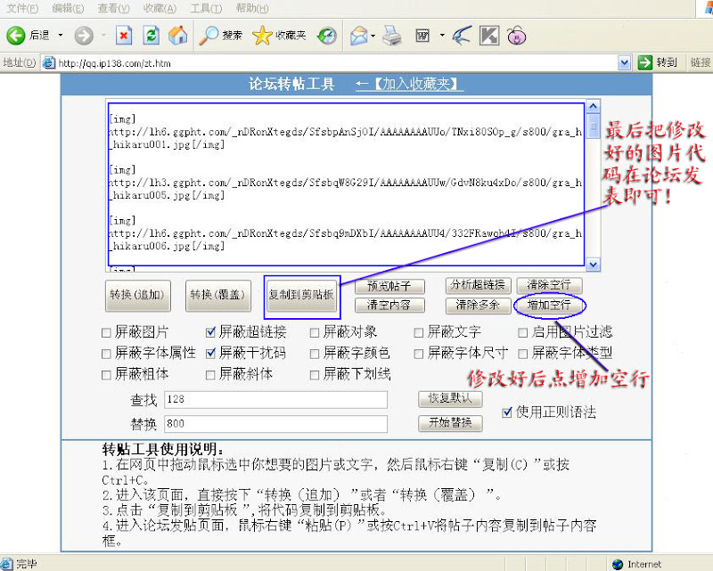Expand the Edit button dropdown arrow
The image size is (713, 571).
[x=442, y=35]
